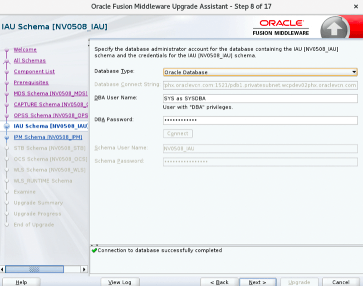Click the DBA Password field
The height and width of the screenshot is (286, 363).
click(x=260, y=120)
